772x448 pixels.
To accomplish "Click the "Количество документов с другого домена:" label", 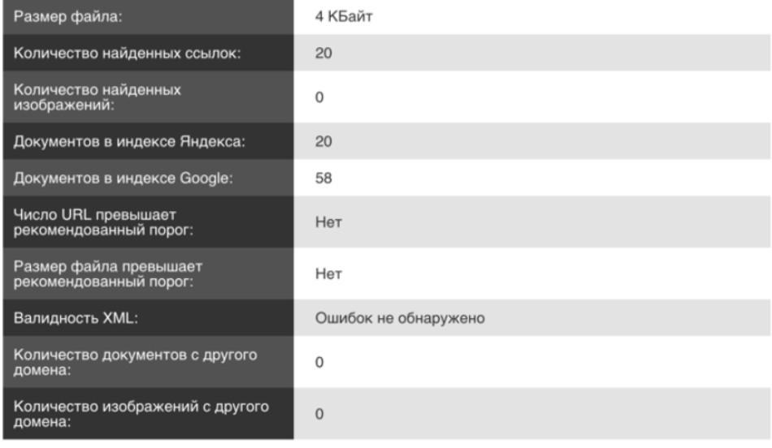I will (130, 362).
